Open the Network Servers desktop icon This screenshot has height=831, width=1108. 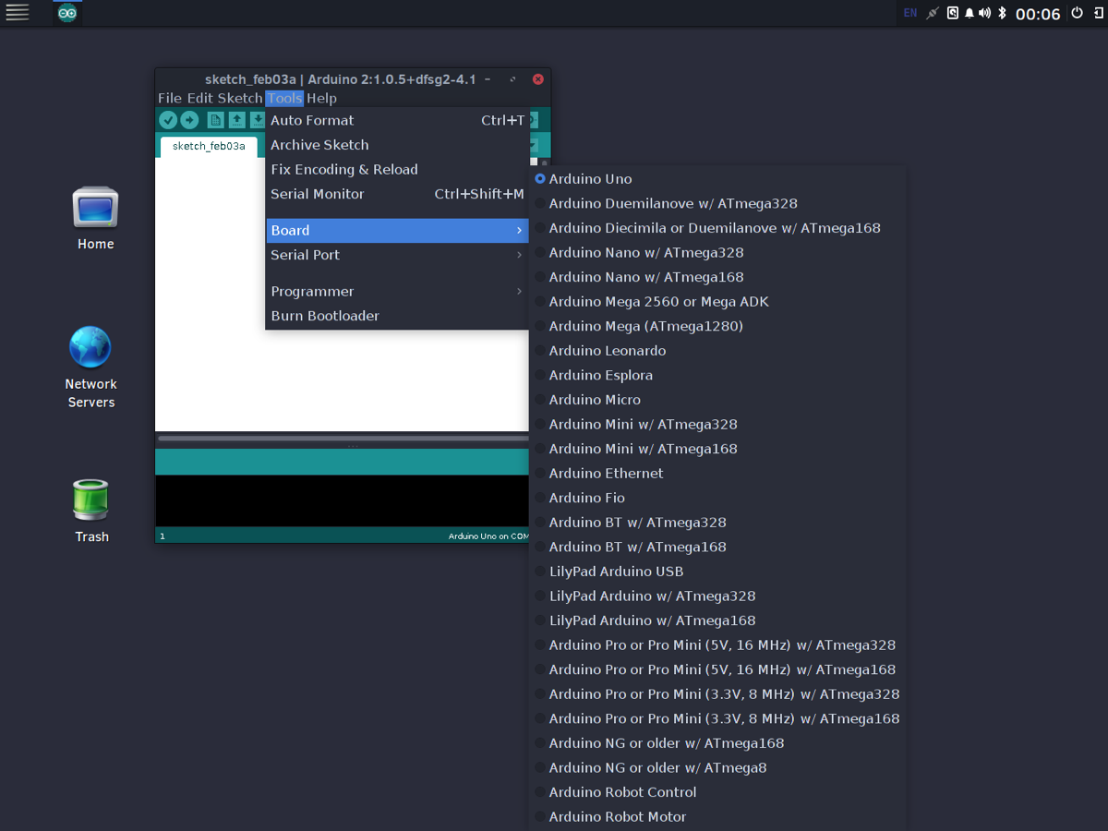click(90, 367)
